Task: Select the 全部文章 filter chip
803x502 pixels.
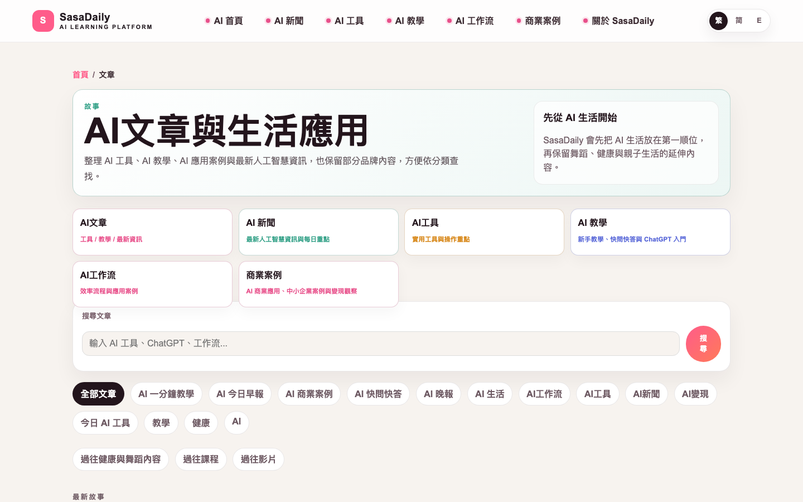Action: click(x=98, y=394)
